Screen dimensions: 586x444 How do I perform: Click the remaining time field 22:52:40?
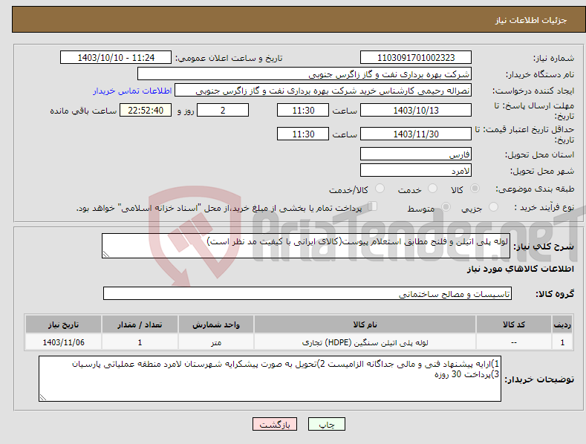pos(146,110)
